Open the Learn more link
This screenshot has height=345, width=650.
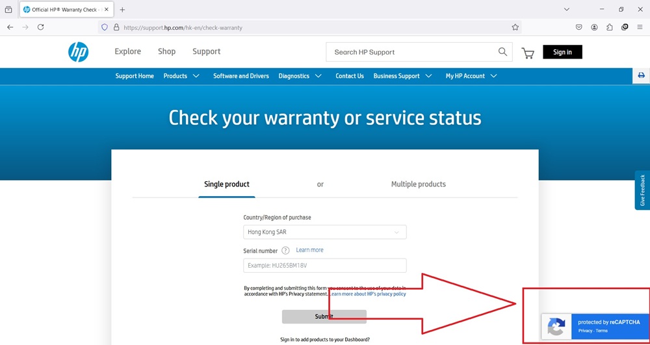click(x=309, y=250)
